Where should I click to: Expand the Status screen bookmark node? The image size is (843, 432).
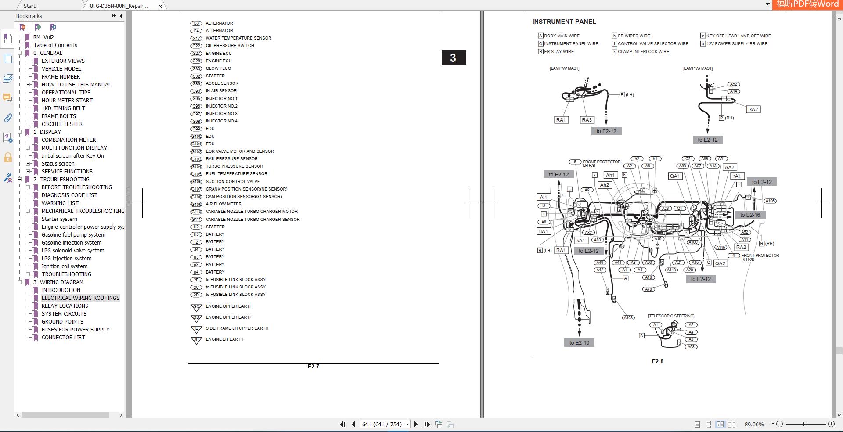coord(28,163)
